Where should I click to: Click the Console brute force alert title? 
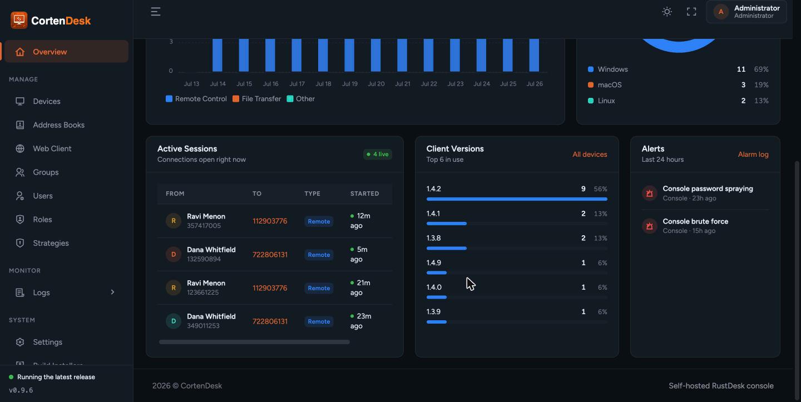[695, 221]
